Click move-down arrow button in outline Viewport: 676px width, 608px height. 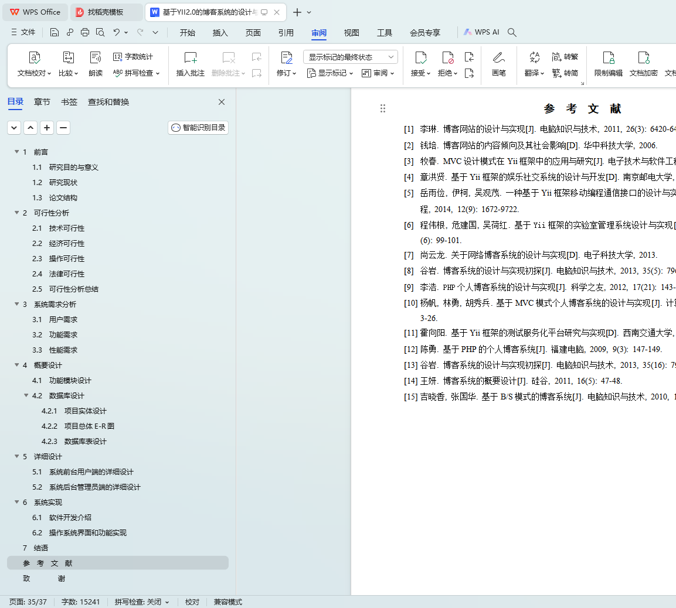14,128
